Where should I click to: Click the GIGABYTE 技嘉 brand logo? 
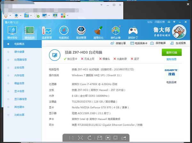coord(171,72)
